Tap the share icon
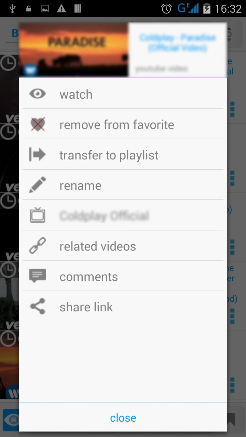This screenshot has width=246, height=437. pyautogui.click(x=38, y=306)
